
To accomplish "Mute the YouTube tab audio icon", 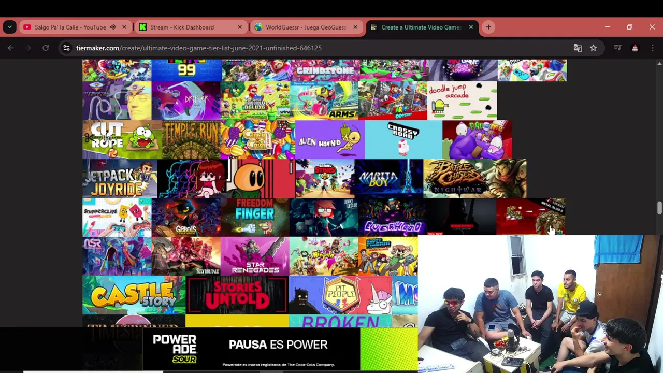I will 112,27.
